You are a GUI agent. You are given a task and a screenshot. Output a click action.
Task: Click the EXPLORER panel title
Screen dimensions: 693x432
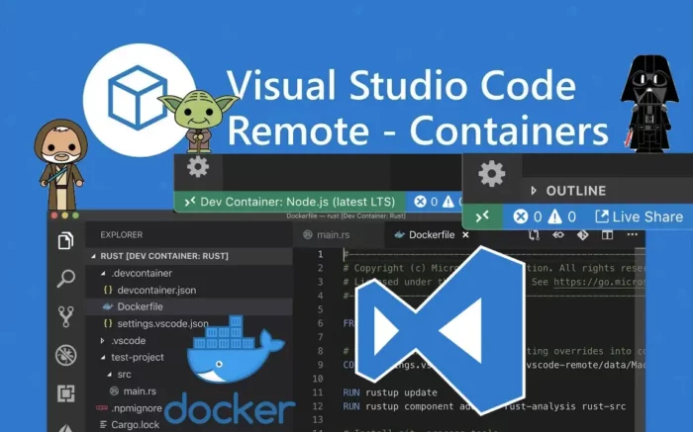tap(121, 234)
